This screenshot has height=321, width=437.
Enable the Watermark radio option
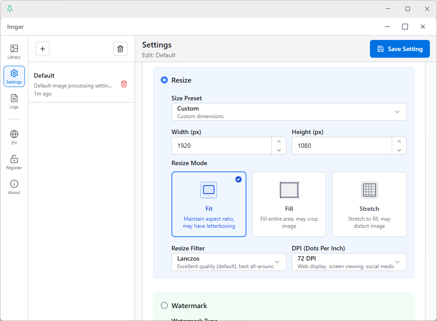pos(164,305)
